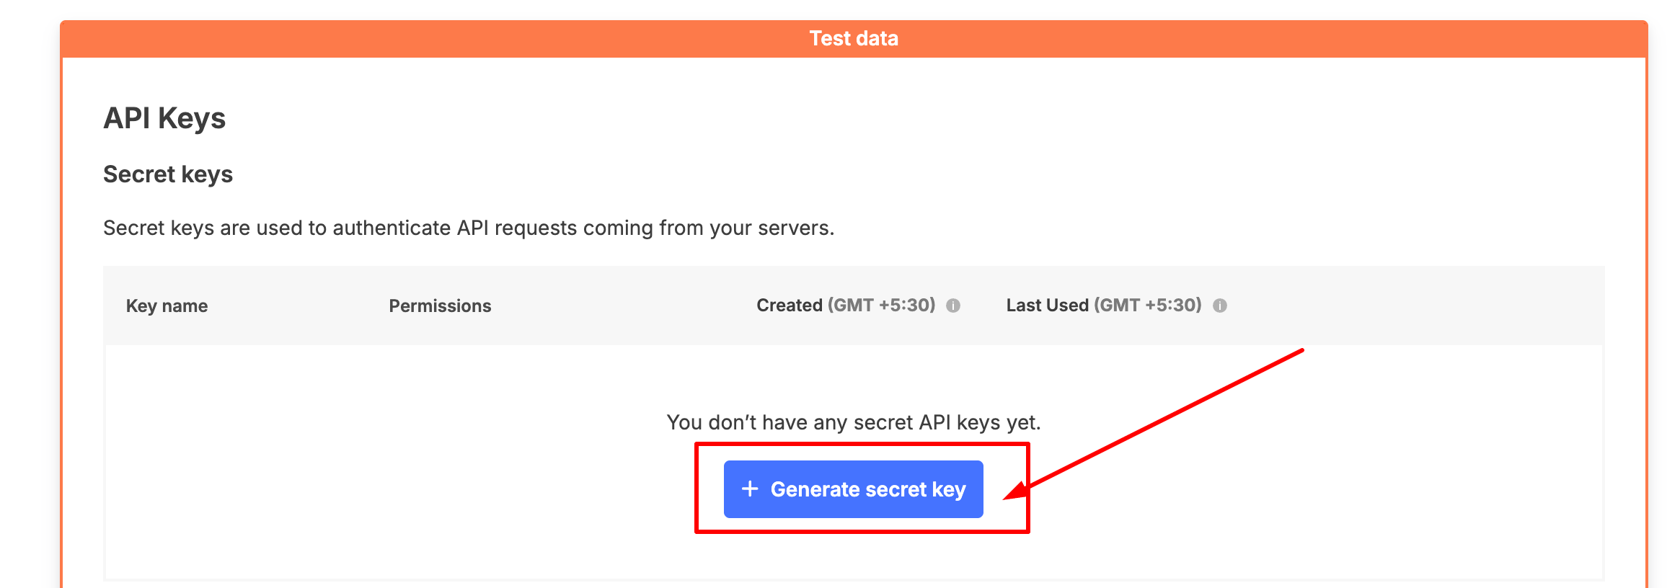This screenshot has height=588, width=1680.
Task: Select the Permissions column header
Action: pyautogui.click(x=440, y=306)
